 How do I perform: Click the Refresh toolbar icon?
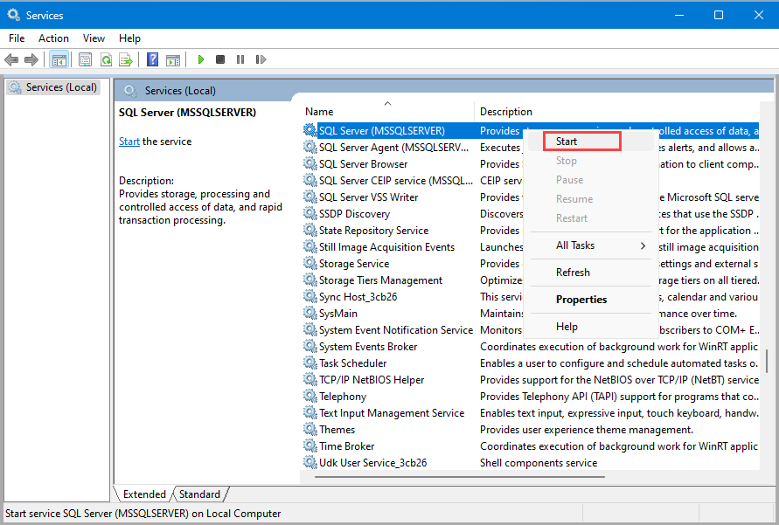(x=106, y=60)
